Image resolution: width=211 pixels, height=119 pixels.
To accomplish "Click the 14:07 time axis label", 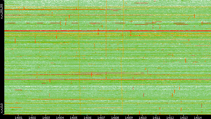I will [101, 118].
